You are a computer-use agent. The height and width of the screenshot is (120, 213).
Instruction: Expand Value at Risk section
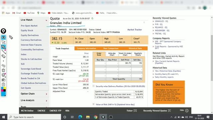94,104
